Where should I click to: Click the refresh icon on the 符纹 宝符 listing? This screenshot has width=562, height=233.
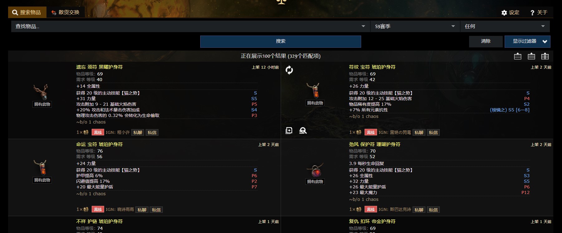coord(289,70)
